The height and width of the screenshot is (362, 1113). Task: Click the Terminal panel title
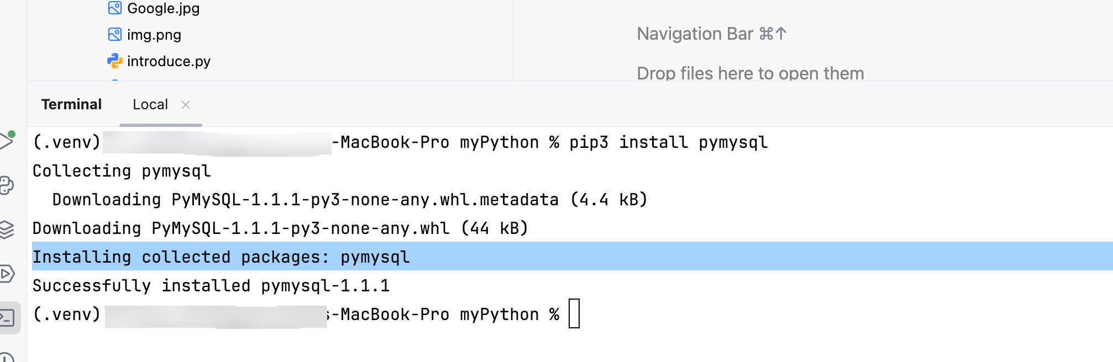point(71,104)
